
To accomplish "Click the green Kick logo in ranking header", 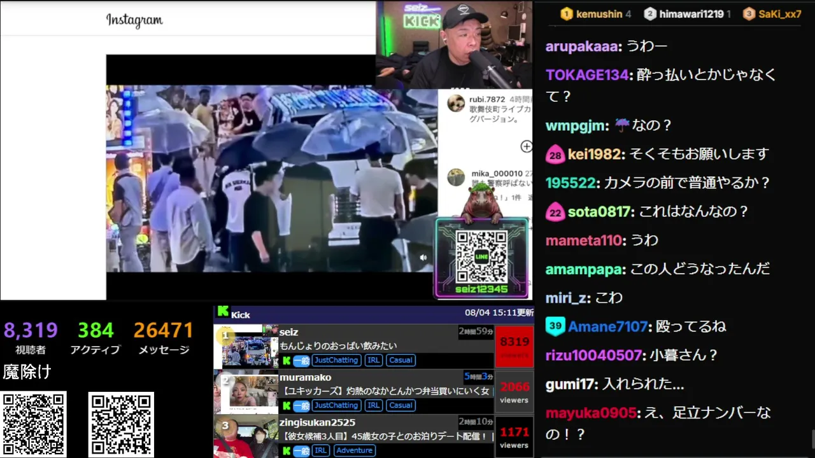I will click(223, 312).
